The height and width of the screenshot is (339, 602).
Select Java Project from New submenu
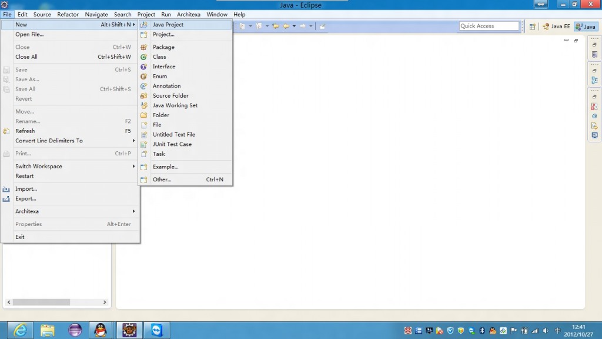tap(185, 24)
